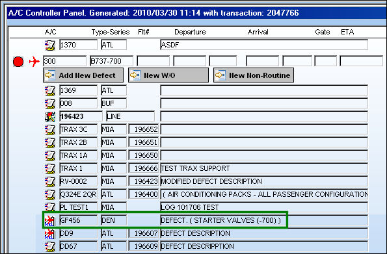387x254 pixels.
Task: Open the defect icon for row 008
Action: pos(50,103)
